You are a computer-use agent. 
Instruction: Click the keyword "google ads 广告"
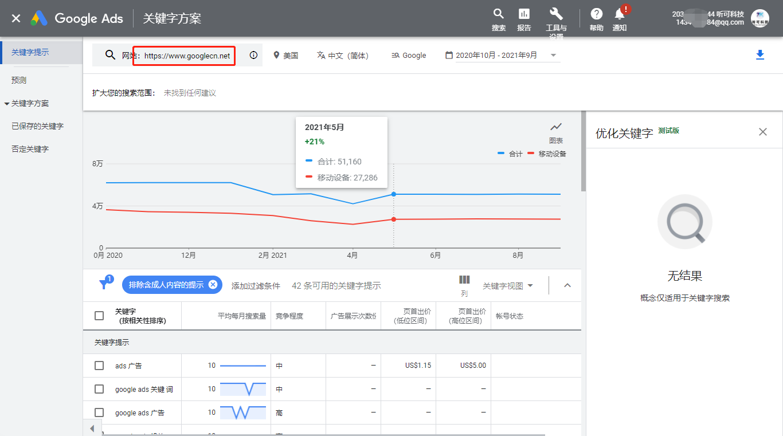(140, 413)
